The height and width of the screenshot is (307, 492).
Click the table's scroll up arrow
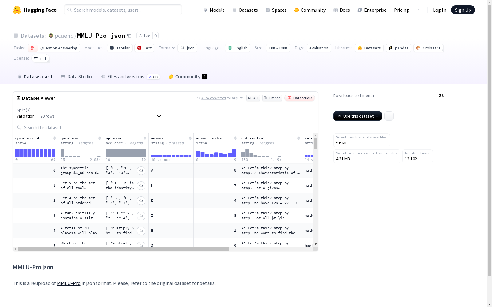tap(315, 135)
